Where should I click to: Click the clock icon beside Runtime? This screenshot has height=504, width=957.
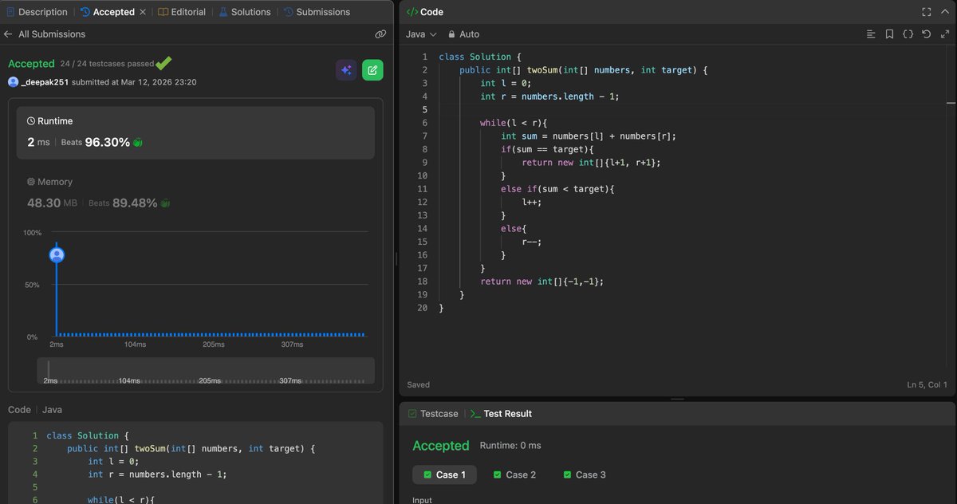point(31,121)
